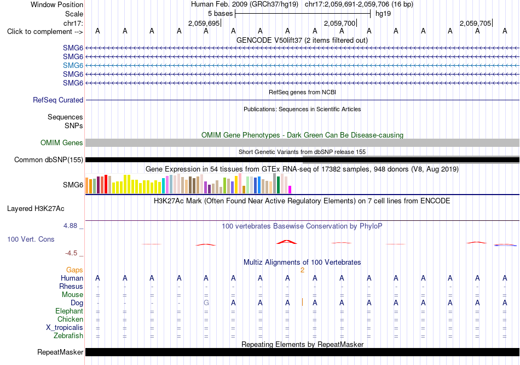Click the RefSeq Curated blue intron line
Viewport: 520px width, 365px height.
coord(302,100)
